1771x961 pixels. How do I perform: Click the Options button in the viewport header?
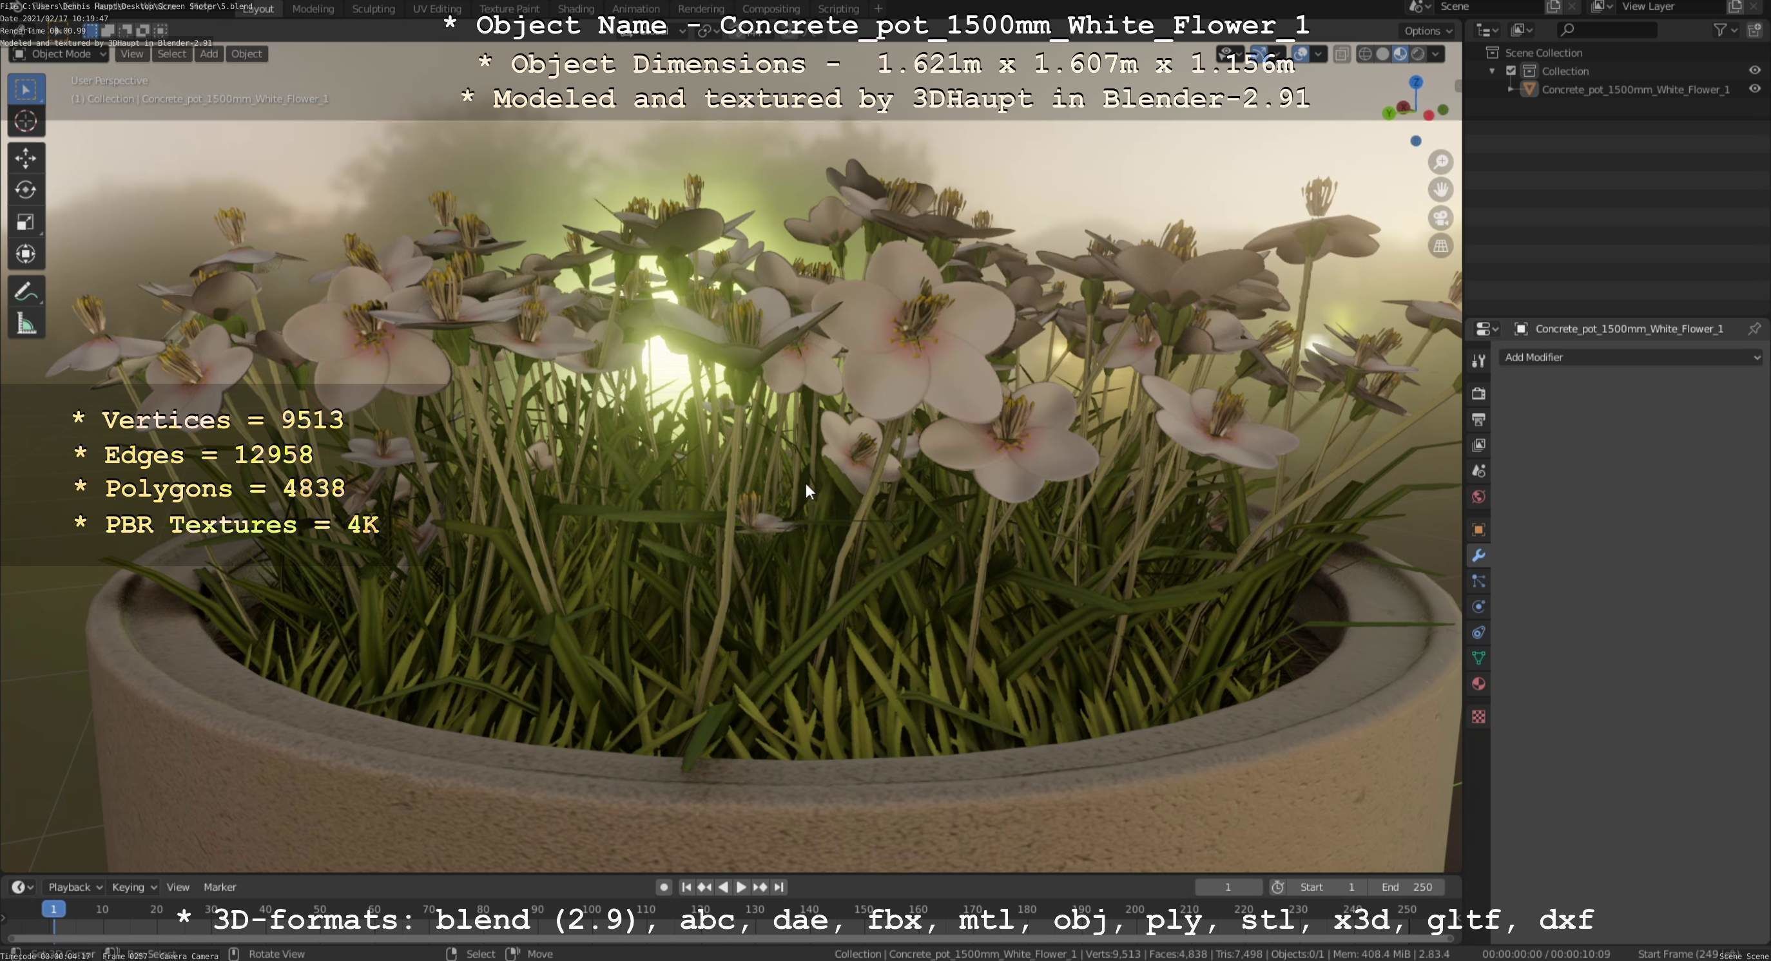(1427, 31)
